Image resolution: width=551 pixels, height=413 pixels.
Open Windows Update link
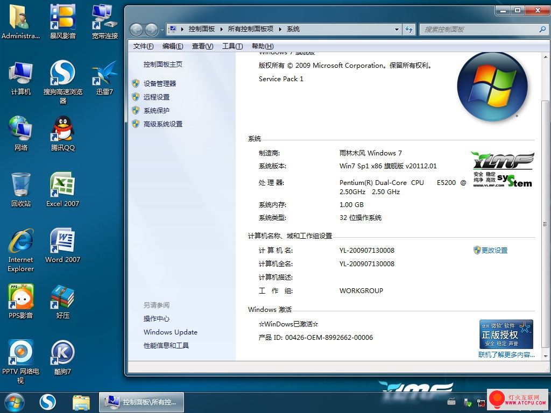[x=171, y=332]
